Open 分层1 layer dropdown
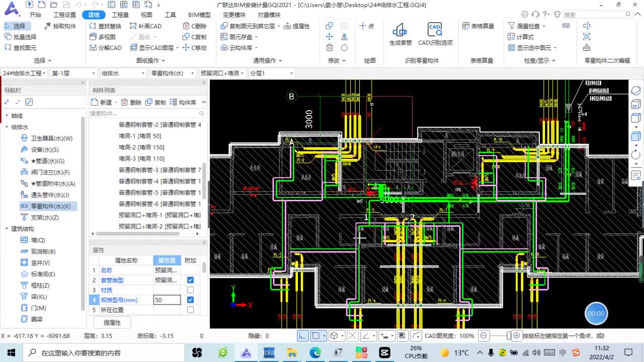 coord(271,73)
